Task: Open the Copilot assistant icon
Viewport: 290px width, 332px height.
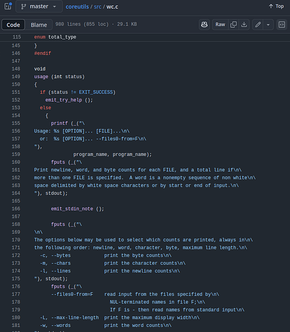Action: tap(204, 25)
